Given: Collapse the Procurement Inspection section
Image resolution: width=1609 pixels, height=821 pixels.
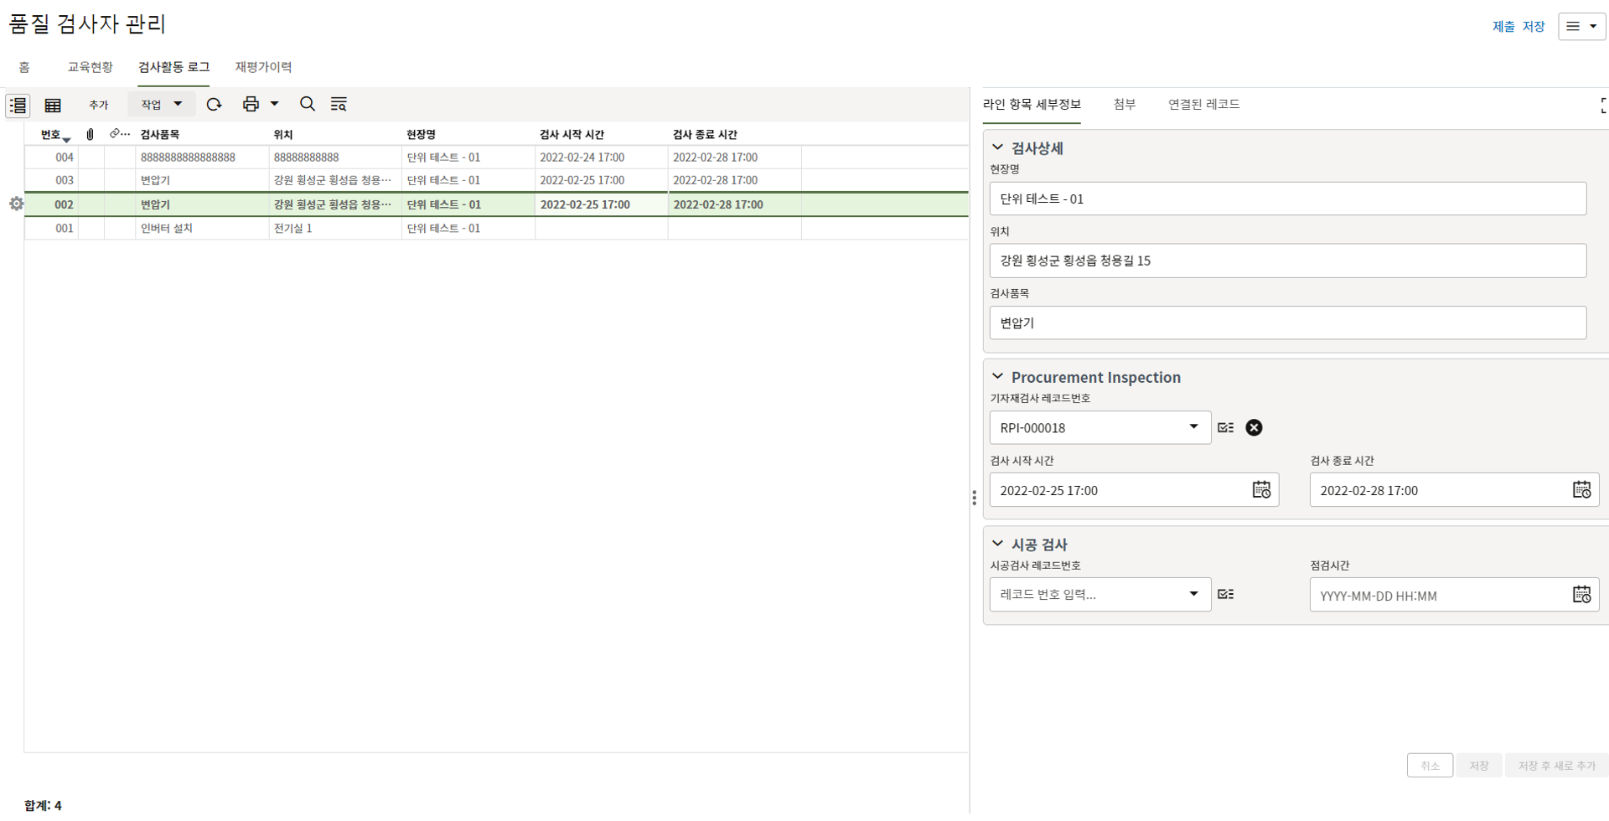Looking at the screenshot, I should click(997, 377).
